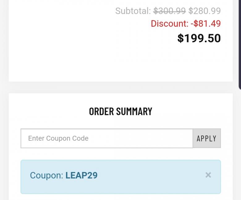The image size is (241, 200).
Task: Click the gray gap between the cards
Action: tap(120, 87)
